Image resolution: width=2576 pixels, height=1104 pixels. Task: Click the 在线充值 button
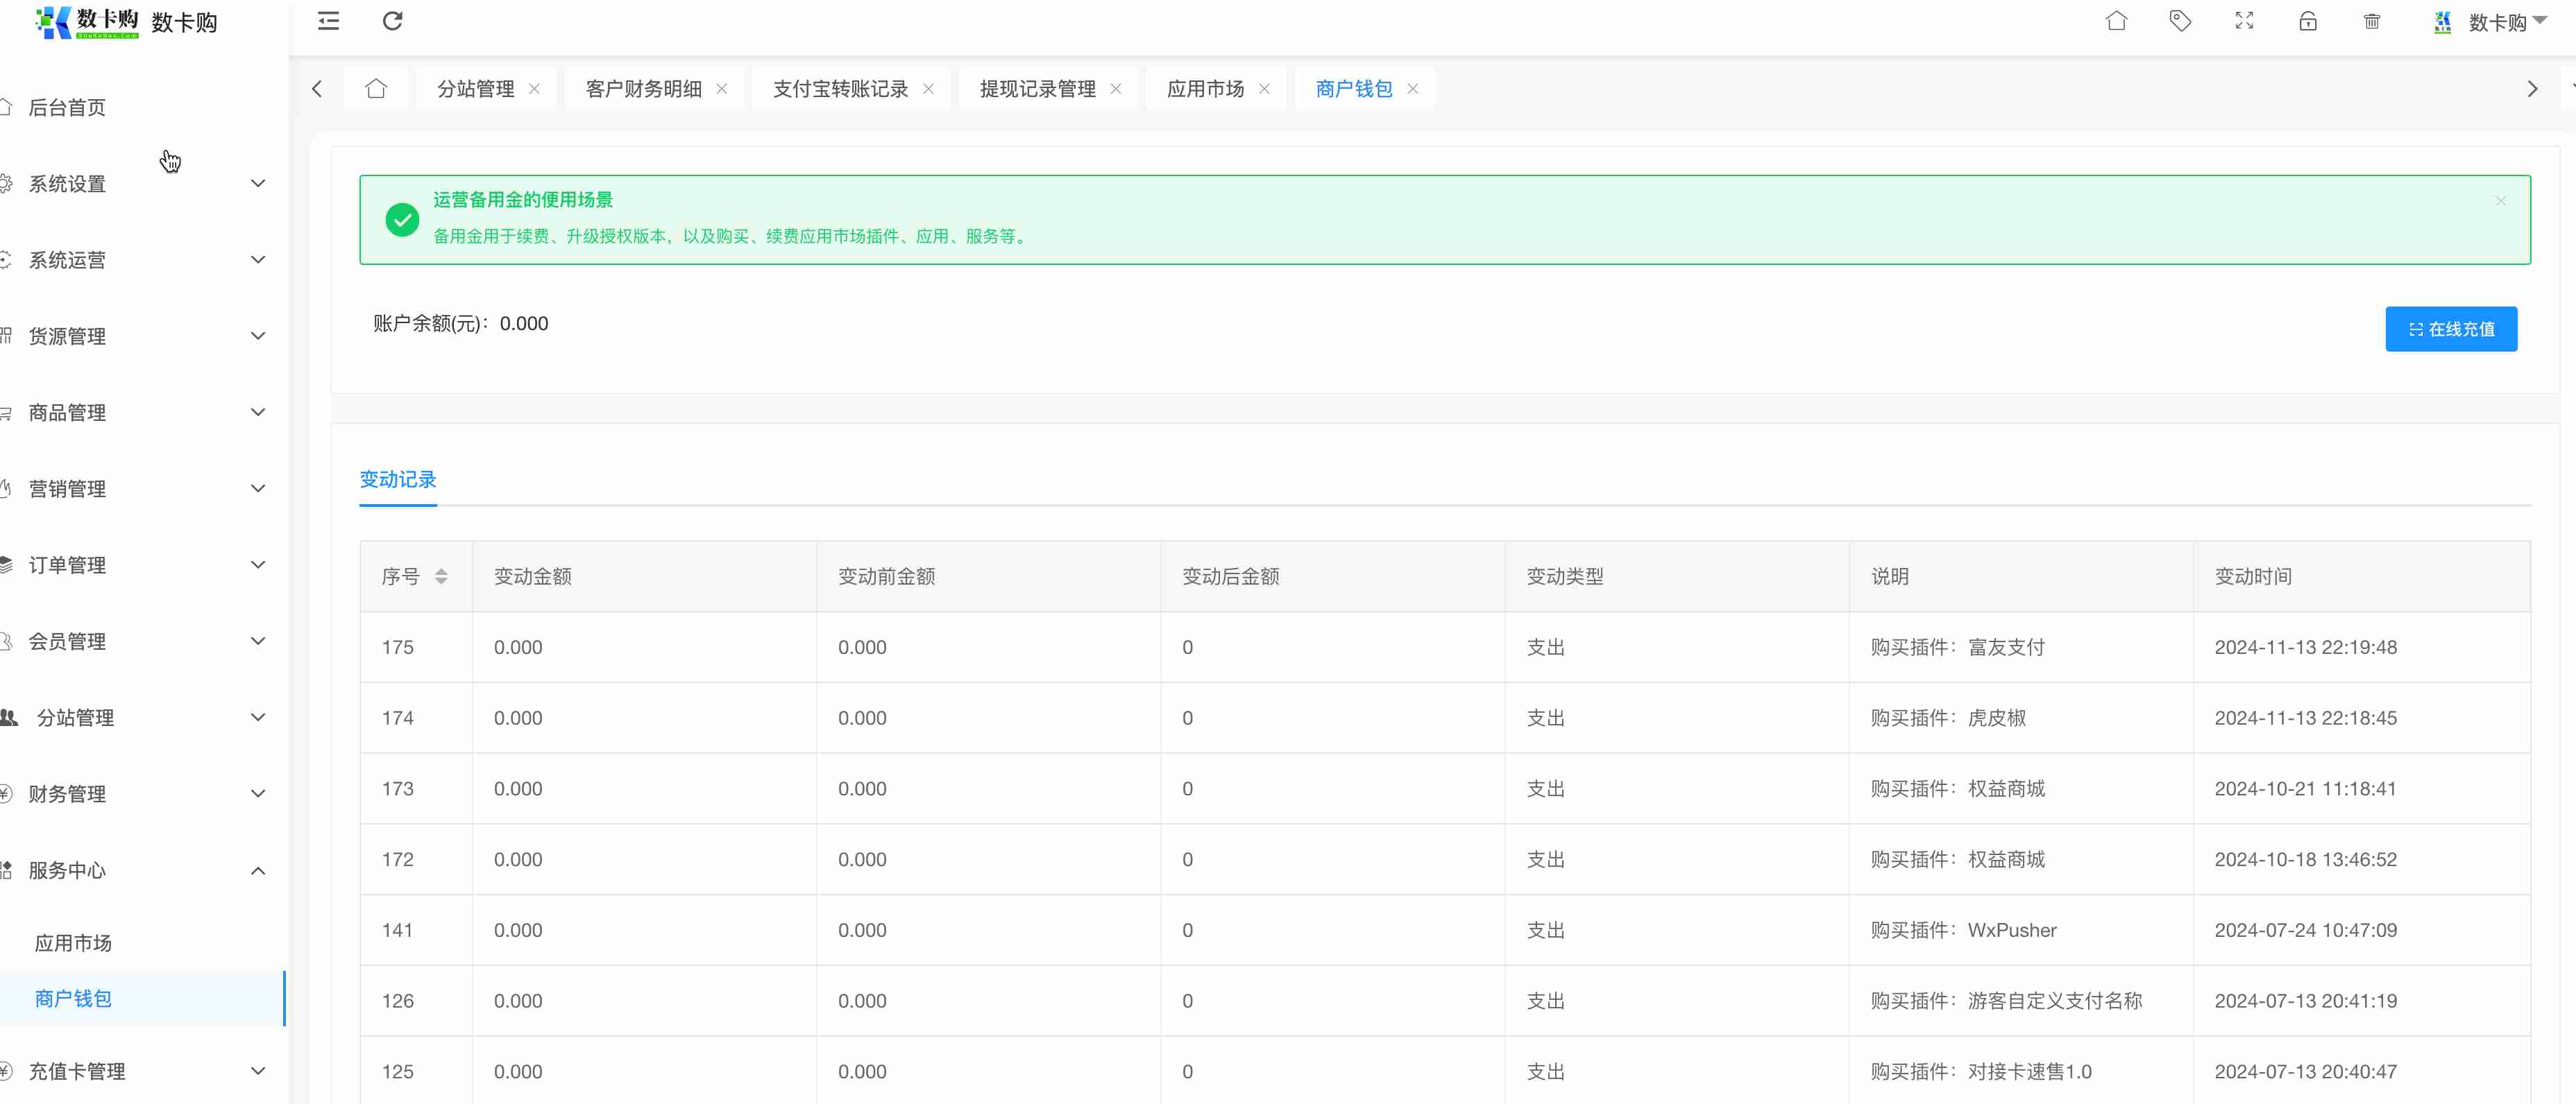(2450, 329)
